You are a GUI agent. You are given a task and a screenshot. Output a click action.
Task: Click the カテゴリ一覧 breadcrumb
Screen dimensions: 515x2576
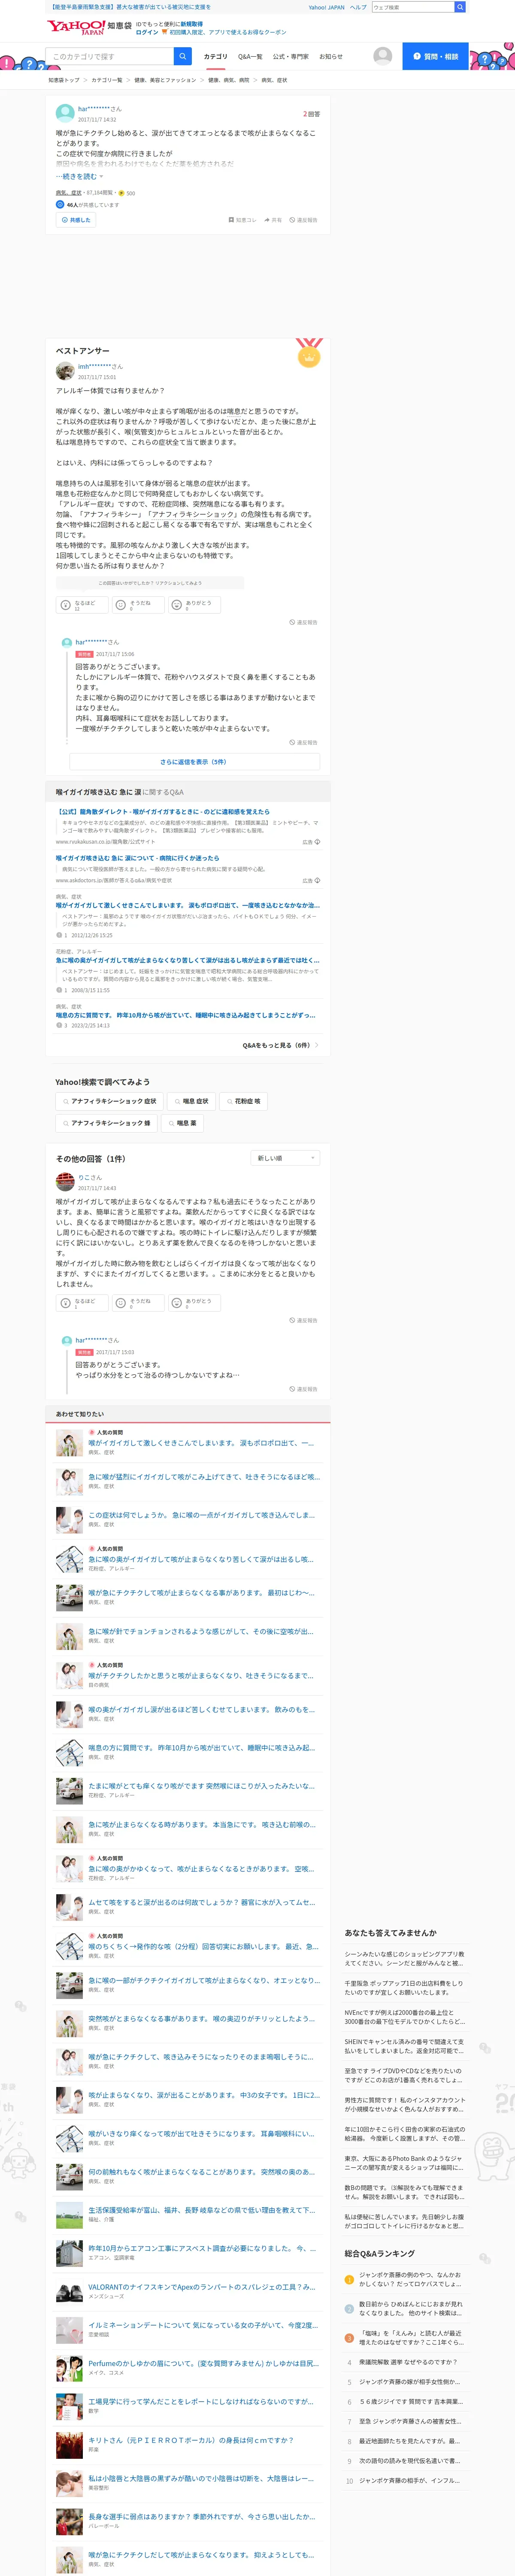pos(107,80)
